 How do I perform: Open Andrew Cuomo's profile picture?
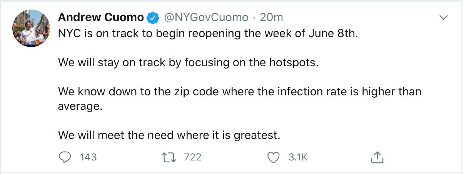31,28
